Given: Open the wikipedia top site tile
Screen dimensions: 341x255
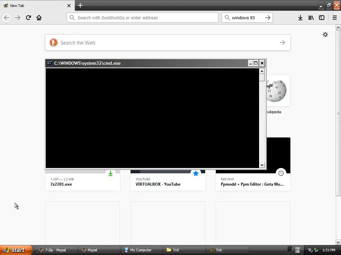Looking at the screenshot, I should [278, 91].
